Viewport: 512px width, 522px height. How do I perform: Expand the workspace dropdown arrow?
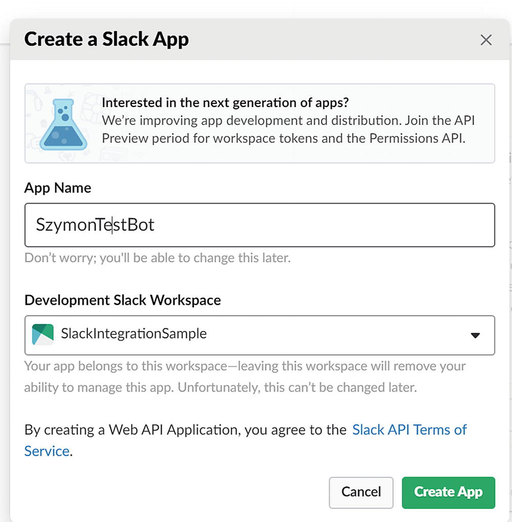pyautogui.click(x=475, y=335)
